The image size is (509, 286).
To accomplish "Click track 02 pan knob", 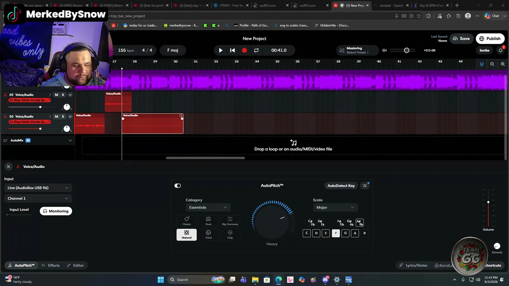I will point(67,107).
